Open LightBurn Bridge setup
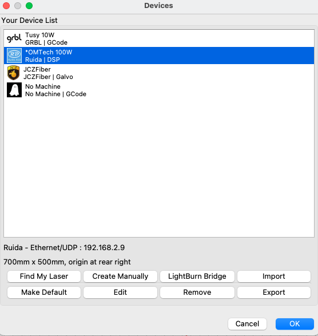This screenshot has width=318, height=336. pos(197,276)
